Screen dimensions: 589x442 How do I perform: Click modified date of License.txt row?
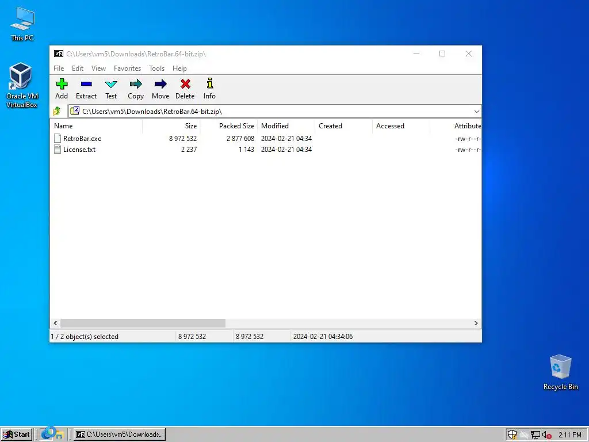[286, 150]
